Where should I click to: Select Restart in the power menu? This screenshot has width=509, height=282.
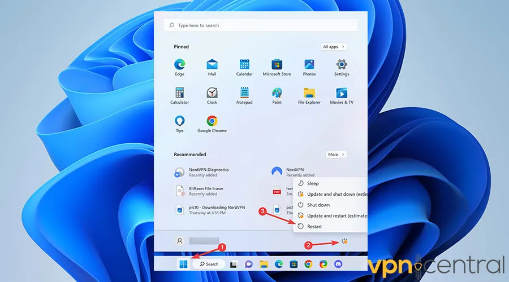(330, 226)
